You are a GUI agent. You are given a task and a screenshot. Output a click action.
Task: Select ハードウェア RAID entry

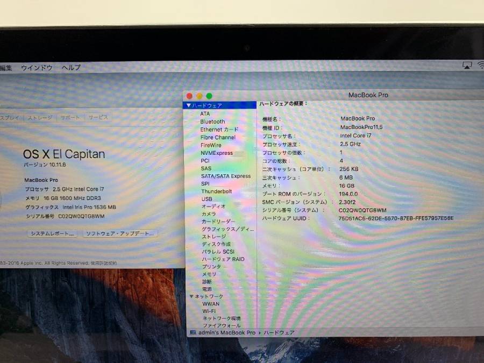(x=223, y=259)
